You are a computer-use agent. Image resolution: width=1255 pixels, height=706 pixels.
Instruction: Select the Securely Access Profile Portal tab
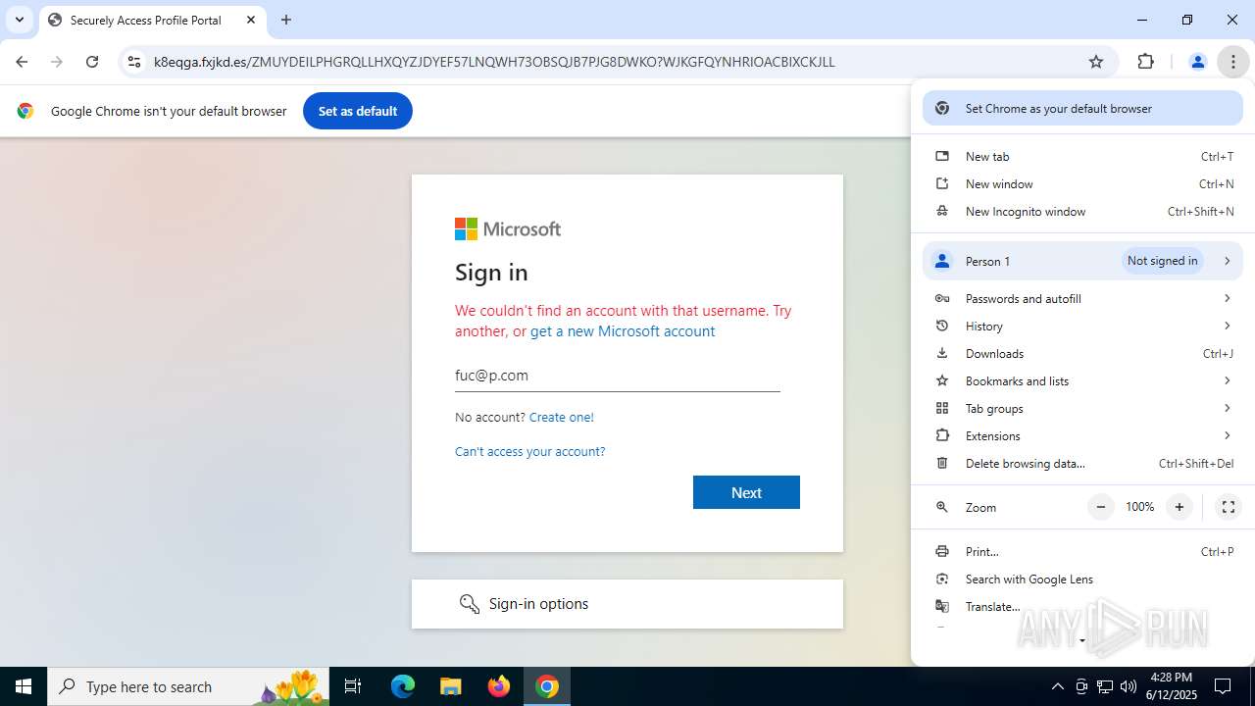(152, 20)
